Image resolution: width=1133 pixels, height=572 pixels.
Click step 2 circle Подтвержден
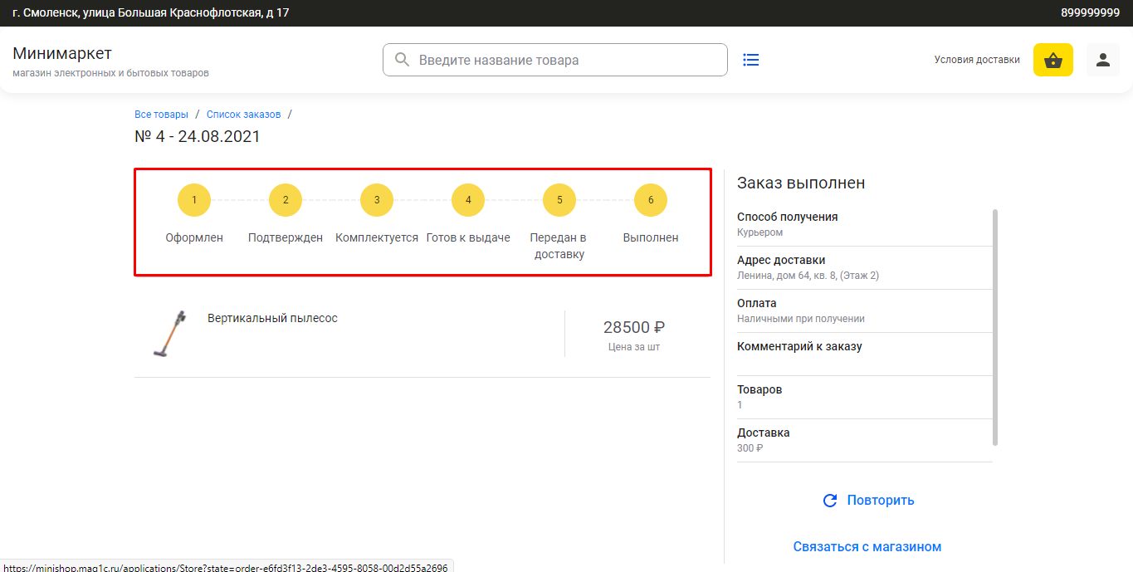(286, 200)
